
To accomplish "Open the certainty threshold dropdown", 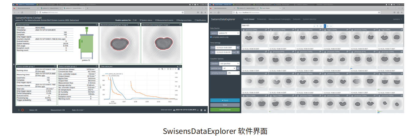I will (233, 73).
